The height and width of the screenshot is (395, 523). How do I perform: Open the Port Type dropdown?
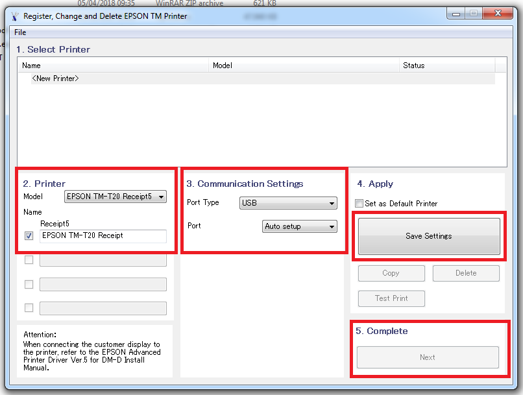288,203
